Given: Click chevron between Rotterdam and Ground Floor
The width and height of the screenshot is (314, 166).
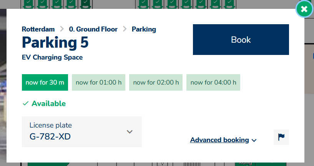Looking at the screenshot, I should (62, 29).
